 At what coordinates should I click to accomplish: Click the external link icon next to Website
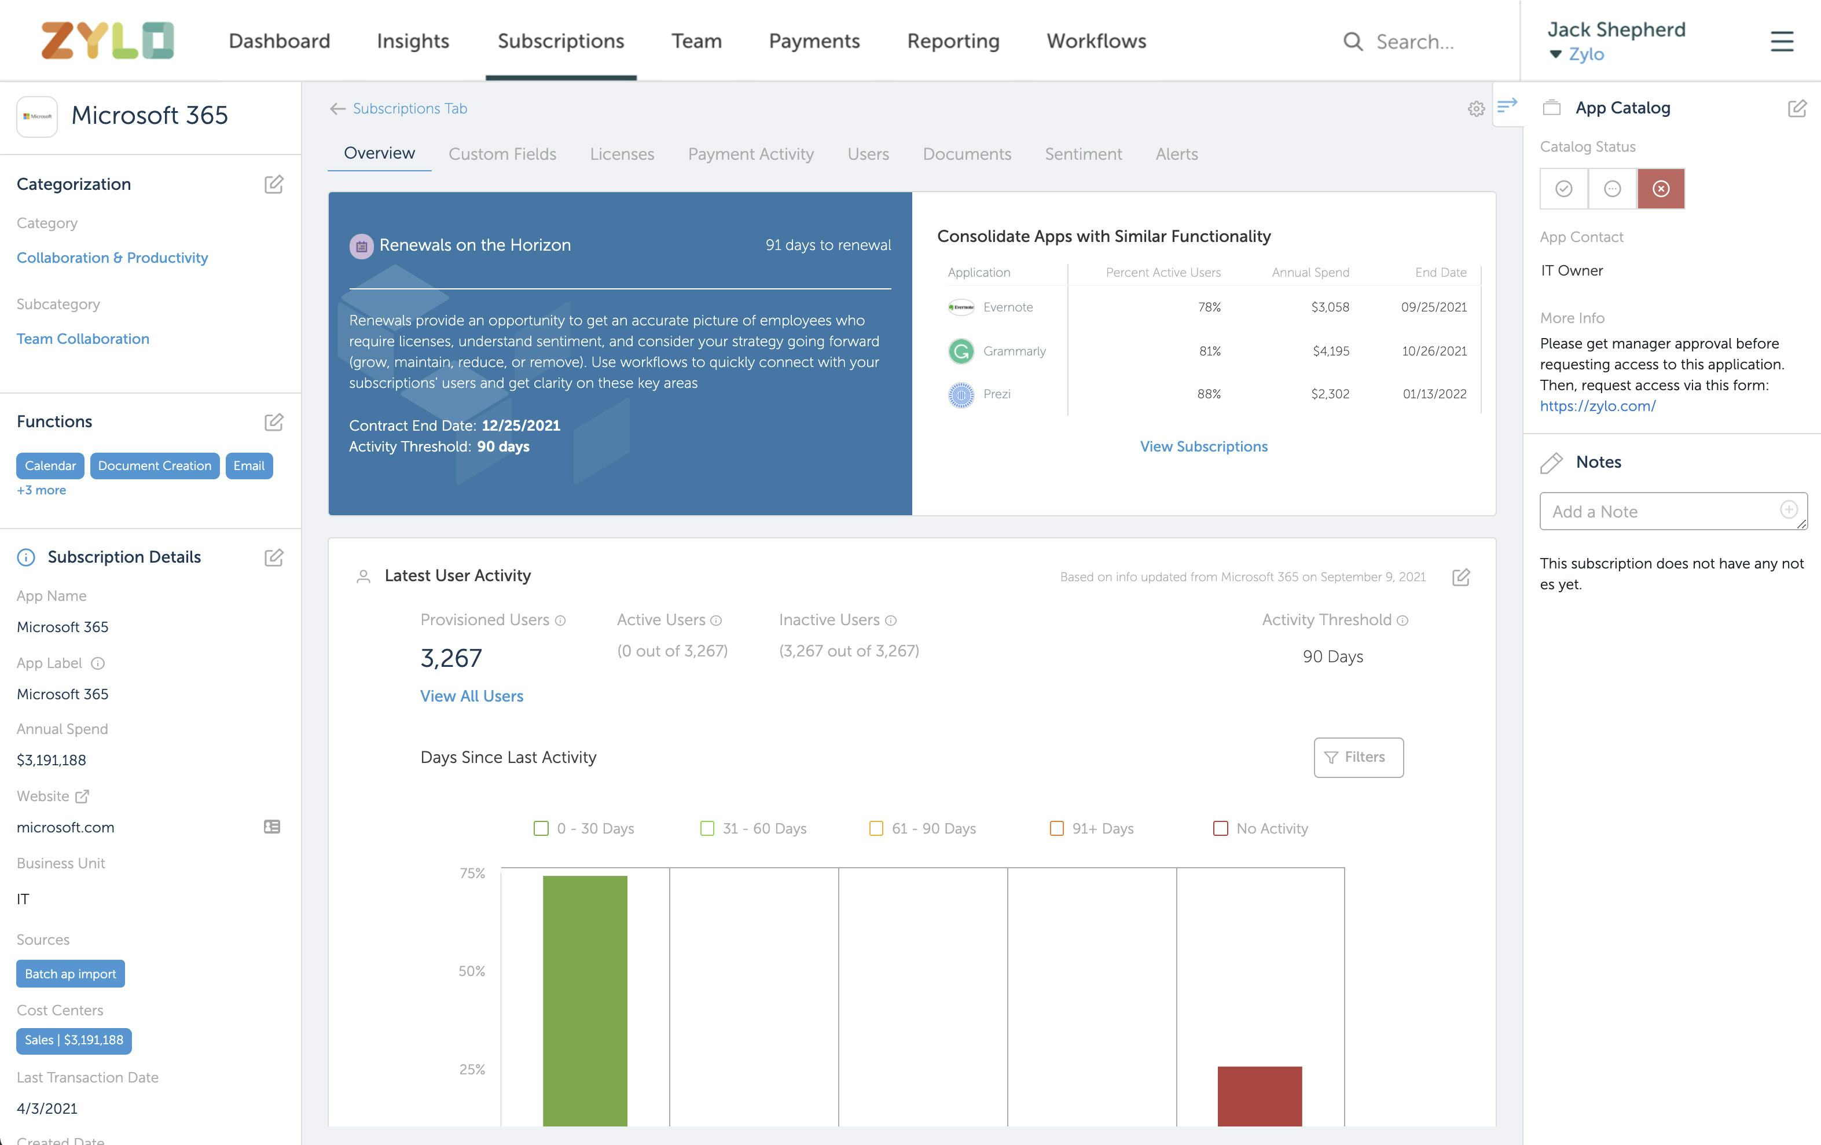pos(83,795)
